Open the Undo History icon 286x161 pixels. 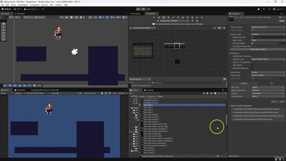(264, 9)
